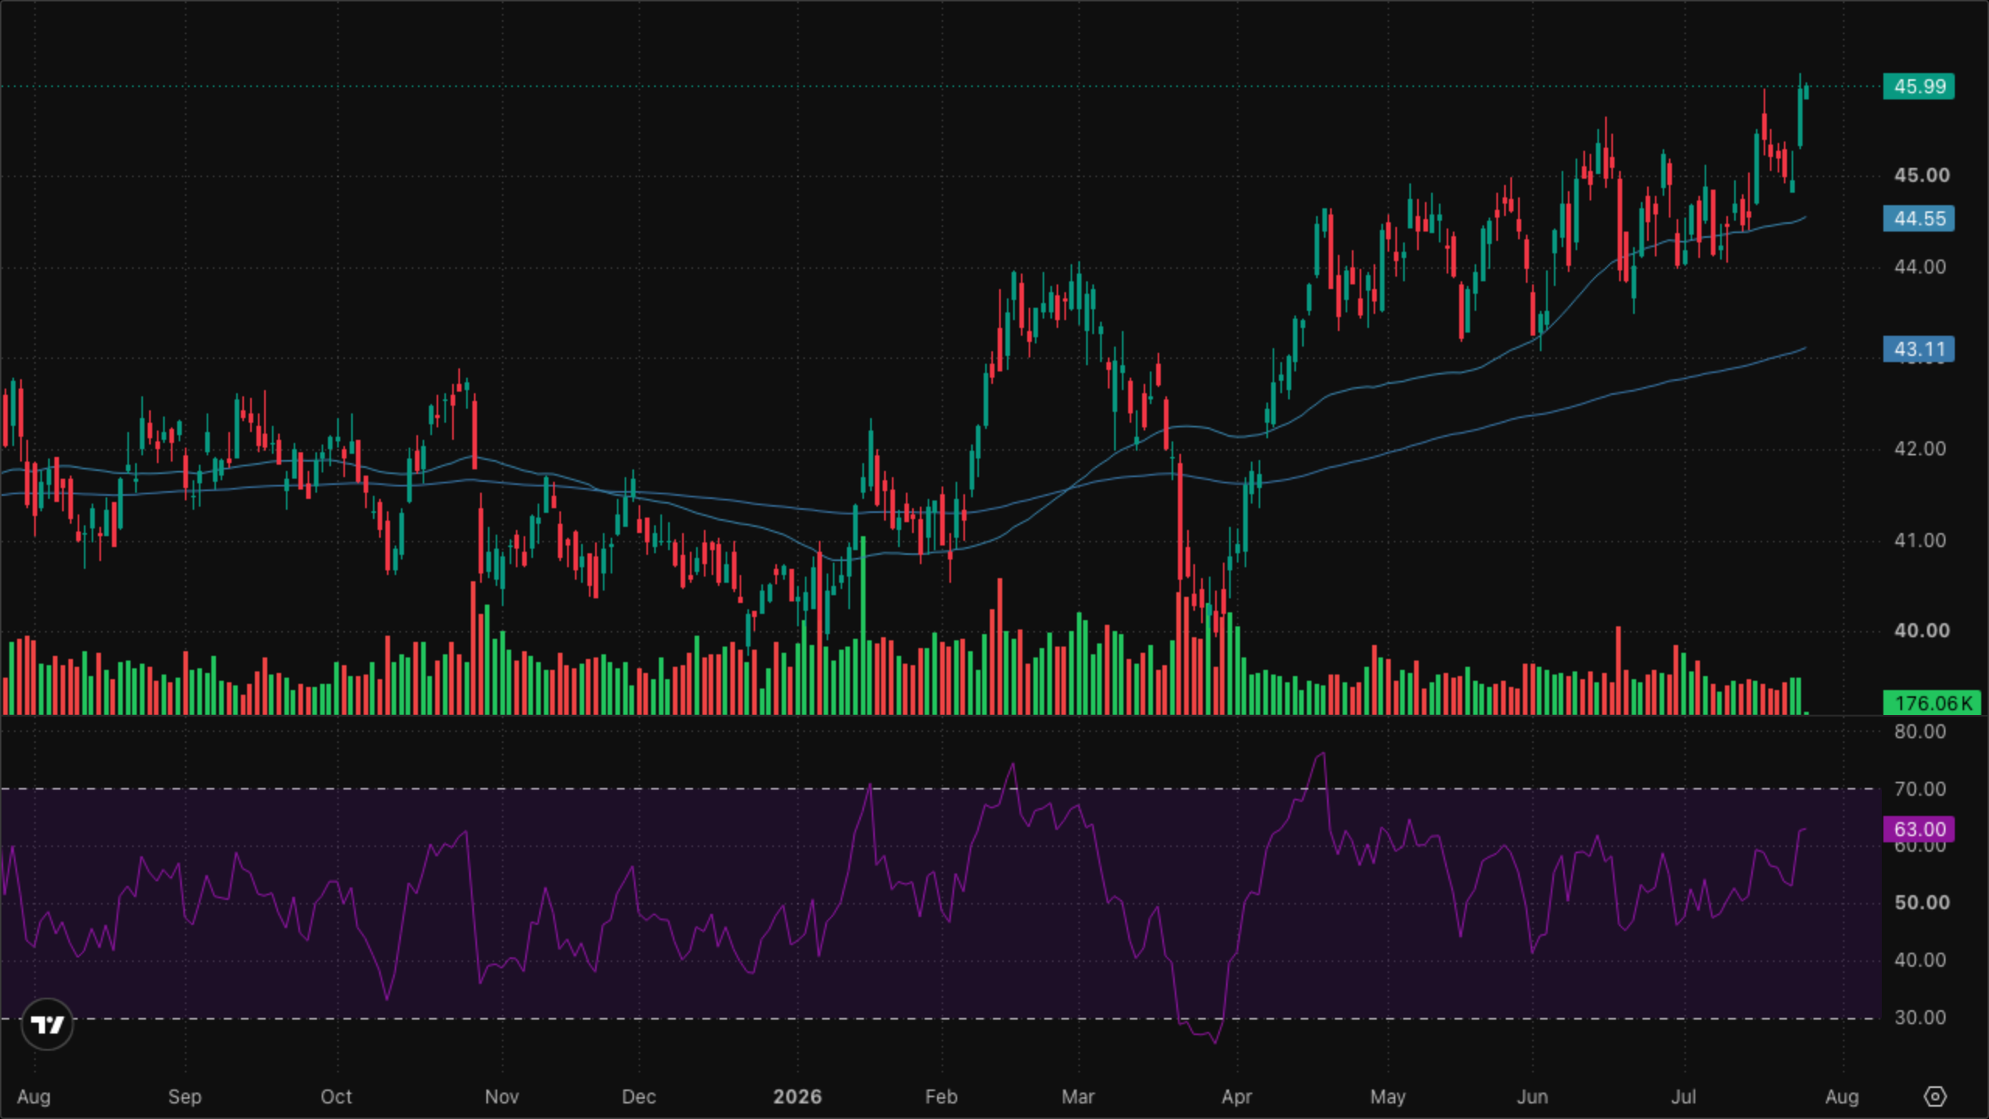Viewport: 1989px width, 1119px height.
Task: Click the Aug label at right of time axis
Action: point(1841,1096)
